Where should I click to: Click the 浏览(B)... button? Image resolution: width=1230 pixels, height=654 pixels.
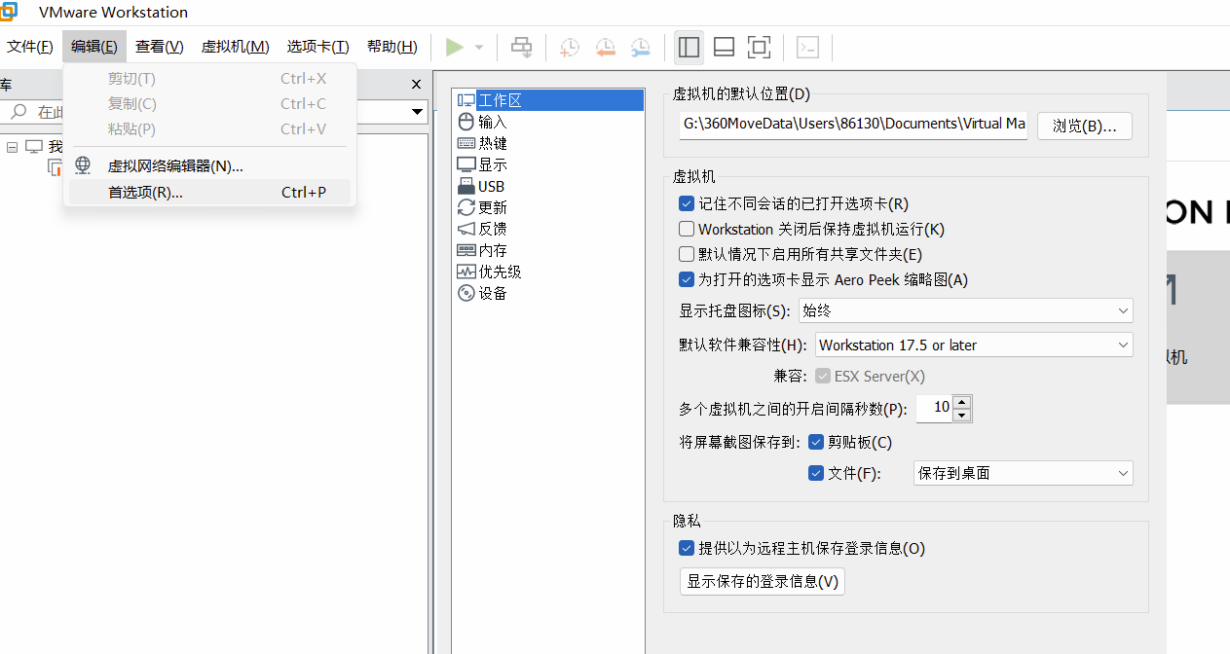1085,126
